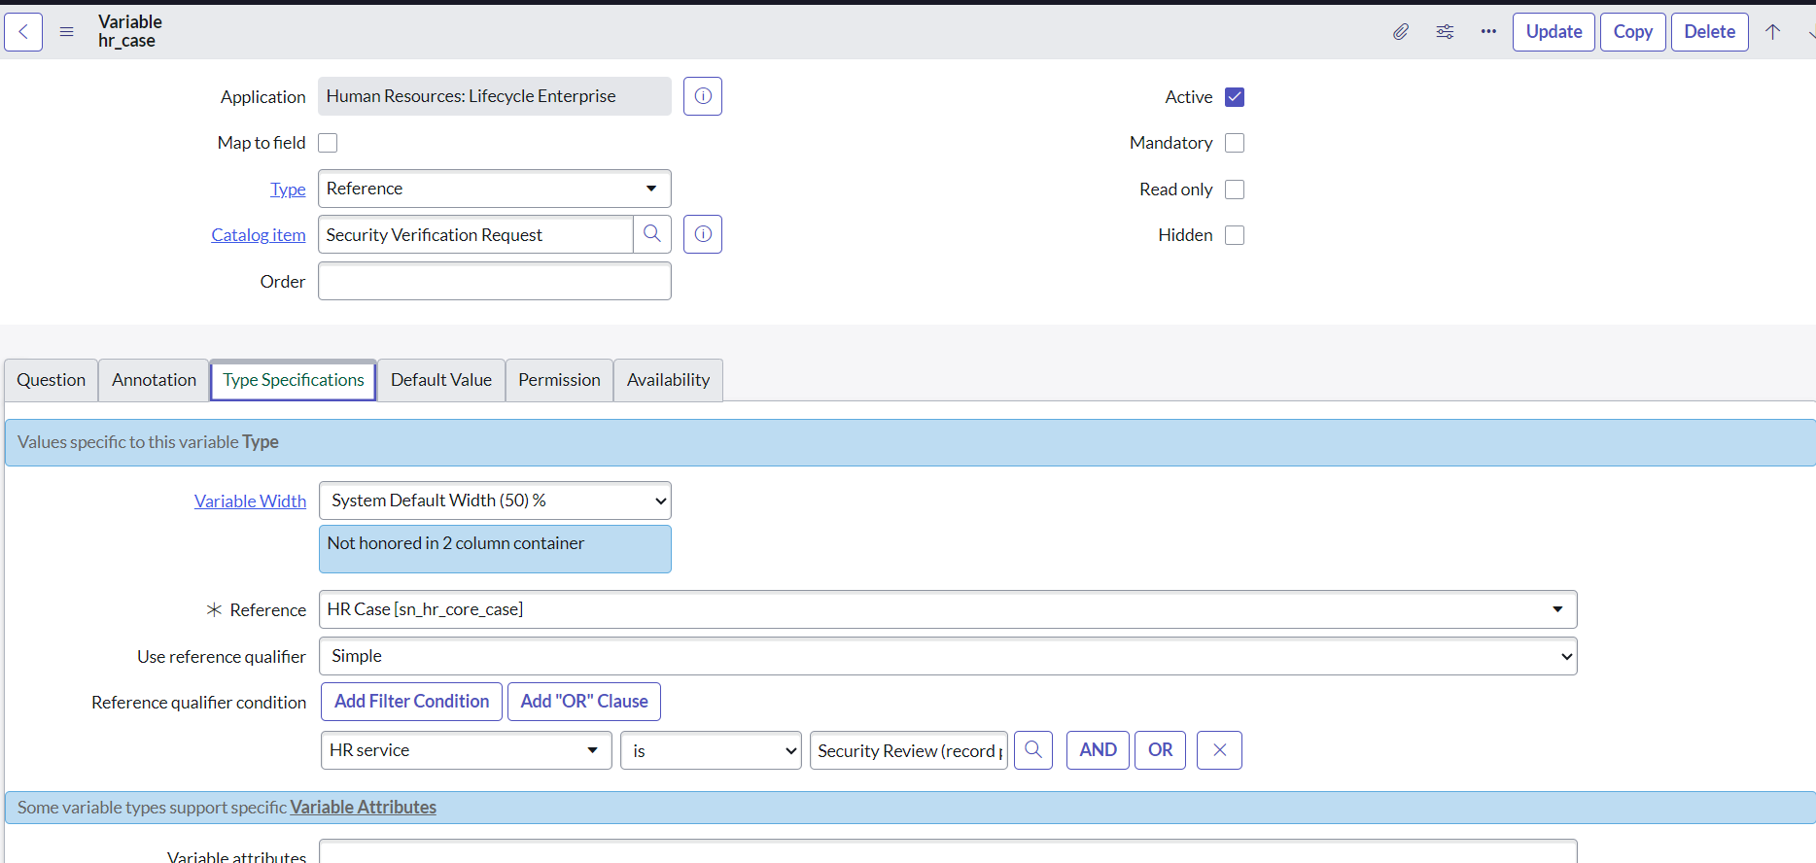Viewport: 1816px width, 863px height.
Task: Click the info icon next to Application
Action: pos(703,96)
